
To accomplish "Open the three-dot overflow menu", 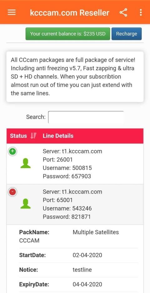I will click(141, 13).
